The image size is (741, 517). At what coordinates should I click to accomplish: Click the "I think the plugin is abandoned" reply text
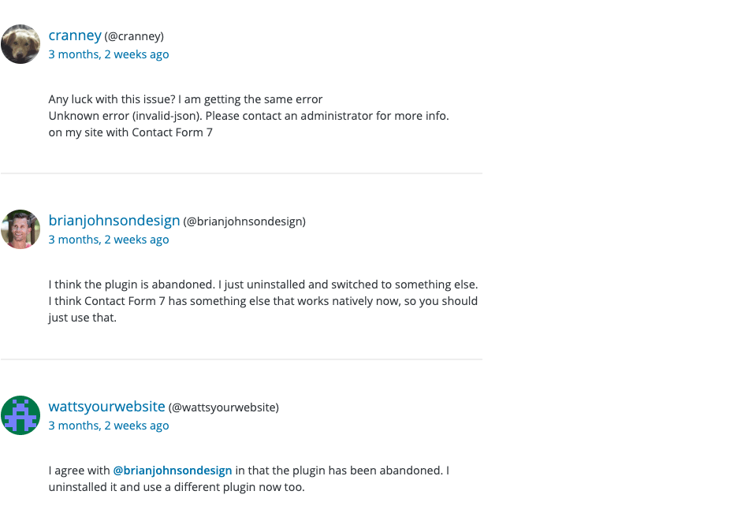[x=263, y=285]
